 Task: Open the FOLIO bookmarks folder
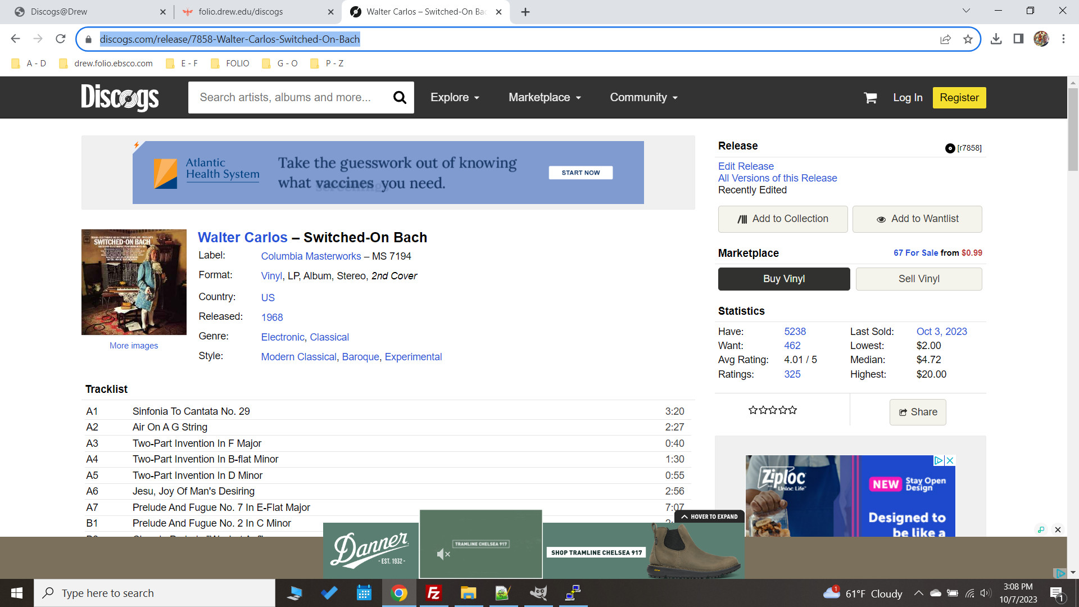[x=230, y=64]
